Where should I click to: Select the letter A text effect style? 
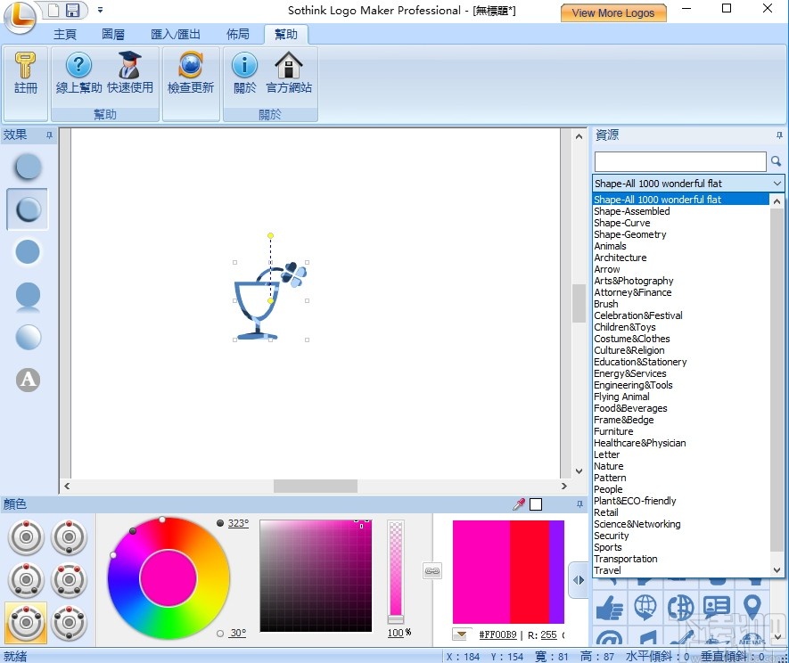point(27,380)
